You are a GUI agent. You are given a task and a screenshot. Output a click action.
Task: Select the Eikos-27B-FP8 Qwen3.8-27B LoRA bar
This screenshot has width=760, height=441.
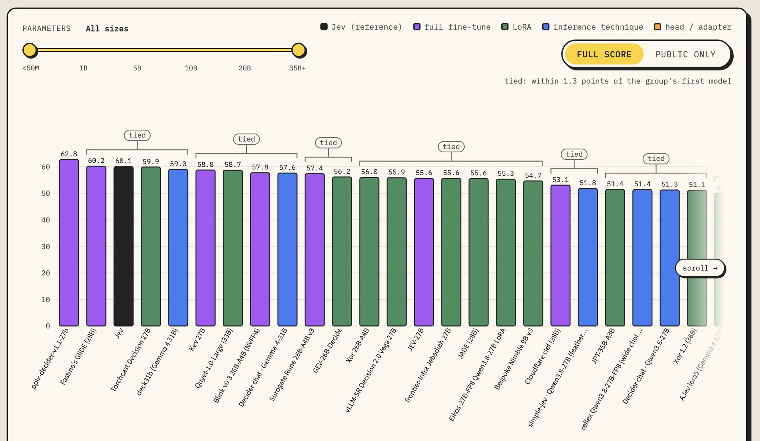pos(506,253)
